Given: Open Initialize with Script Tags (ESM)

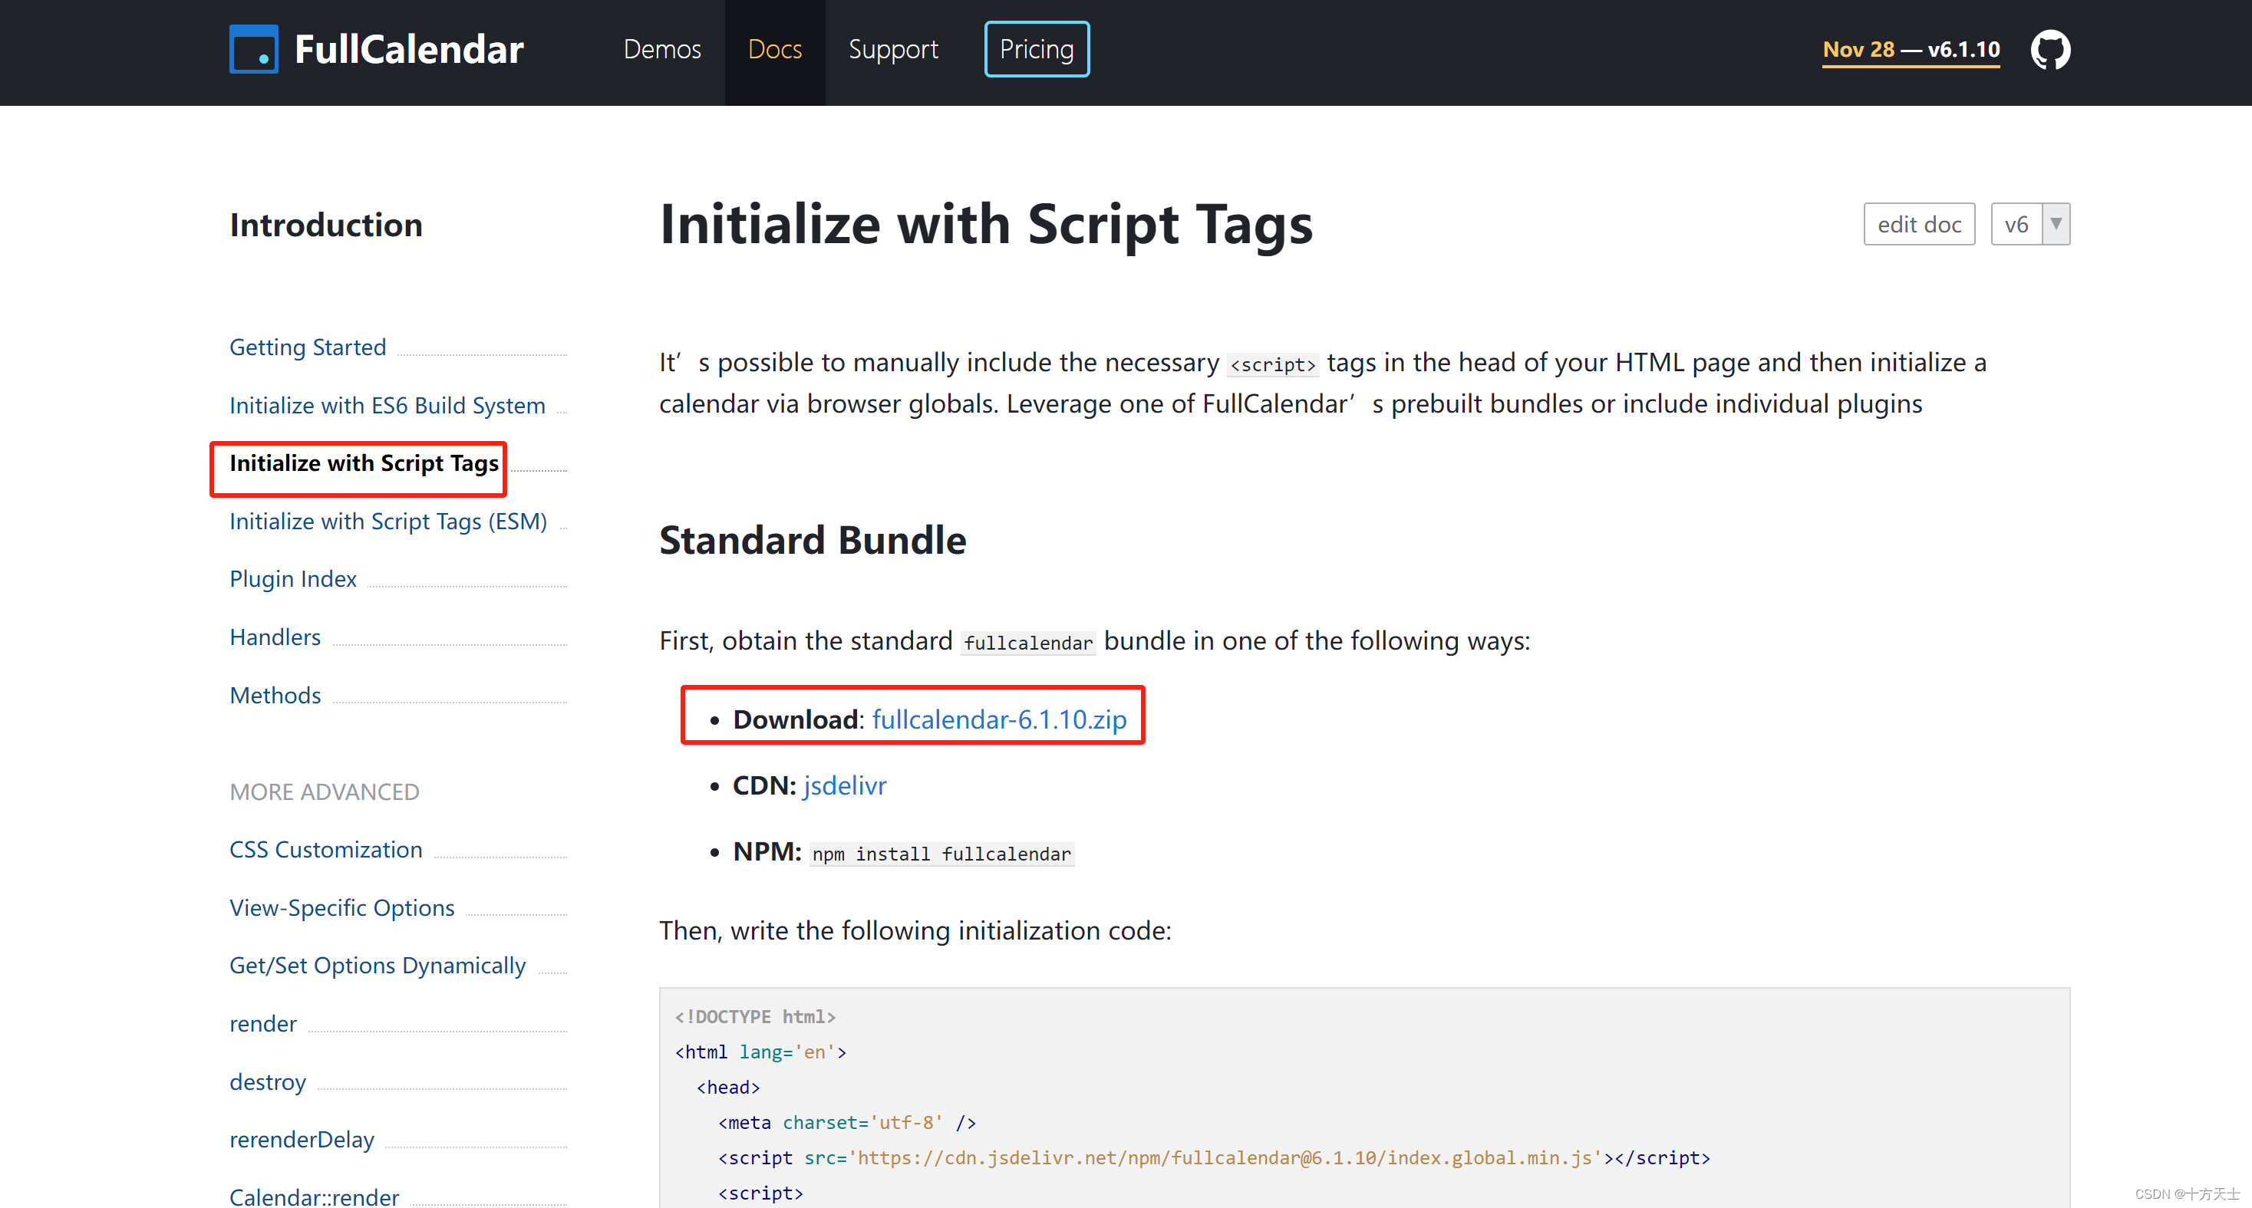Looking at the screenshot, I should (388, 521).
